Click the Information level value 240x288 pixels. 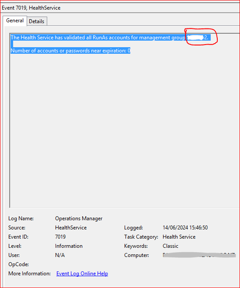point(69,246)
